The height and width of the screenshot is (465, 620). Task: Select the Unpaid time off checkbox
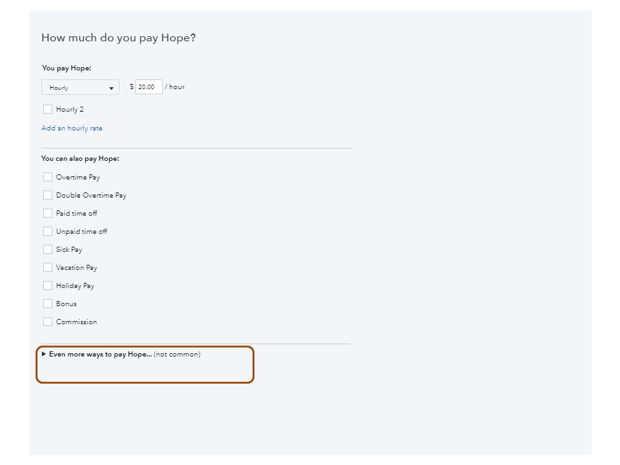click(48, 231)
